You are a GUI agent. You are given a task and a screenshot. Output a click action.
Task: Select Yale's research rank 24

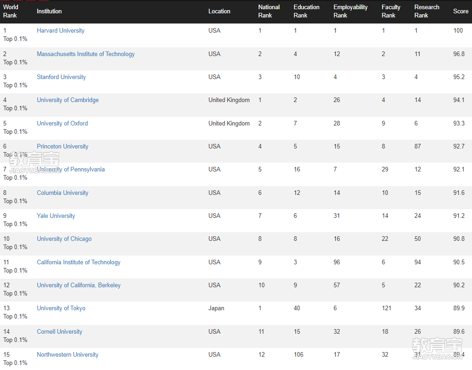418,216
